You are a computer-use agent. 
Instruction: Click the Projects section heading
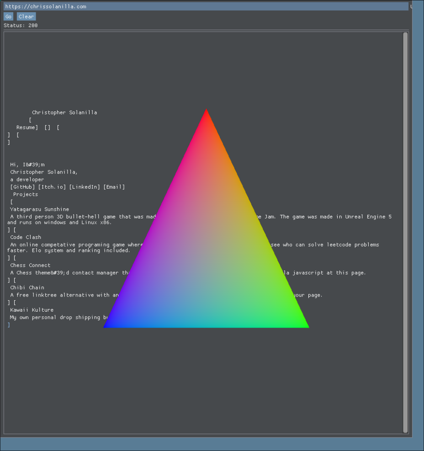click(25, 194)
